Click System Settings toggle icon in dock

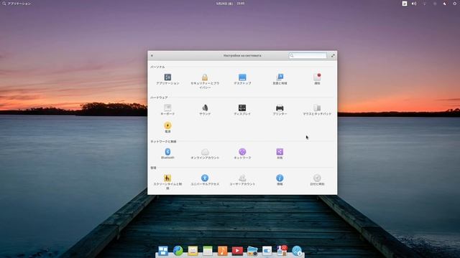click(x=267, y=251)
